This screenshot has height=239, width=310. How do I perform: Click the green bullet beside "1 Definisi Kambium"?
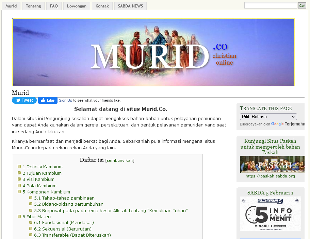pos(19,166)
